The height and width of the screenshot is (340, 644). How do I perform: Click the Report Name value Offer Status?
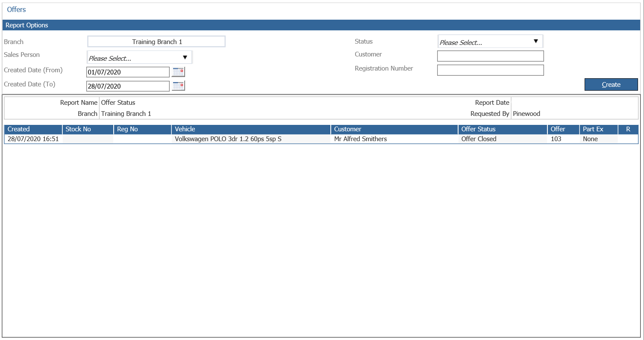118,103
